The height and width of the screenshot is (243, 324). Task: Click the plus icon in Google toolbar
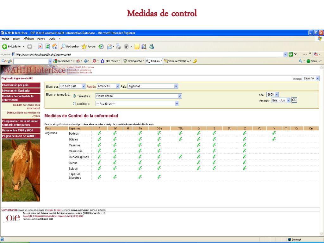[86, 61]
